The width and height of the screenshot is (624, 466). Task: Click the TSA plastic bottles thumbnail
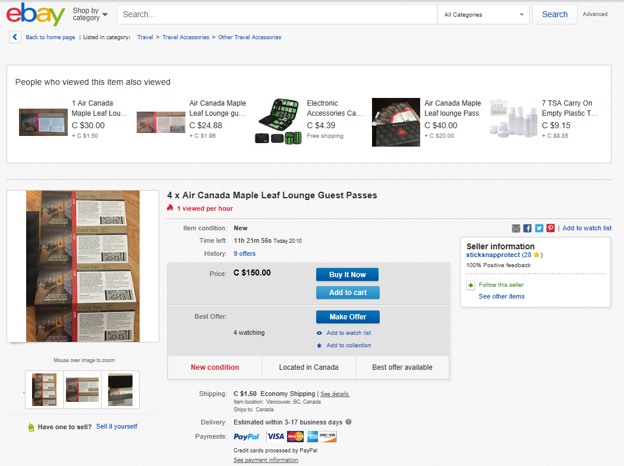(513, 118)
